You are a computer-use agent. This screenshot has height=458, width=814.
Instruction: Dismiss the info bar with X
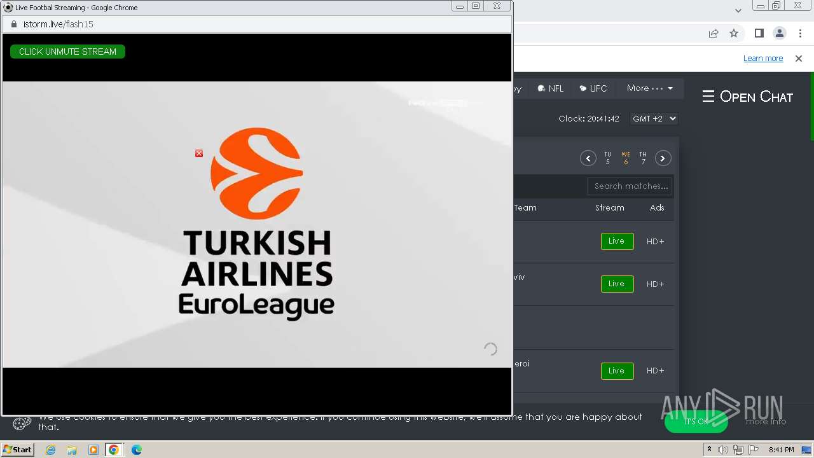[799, 58]
